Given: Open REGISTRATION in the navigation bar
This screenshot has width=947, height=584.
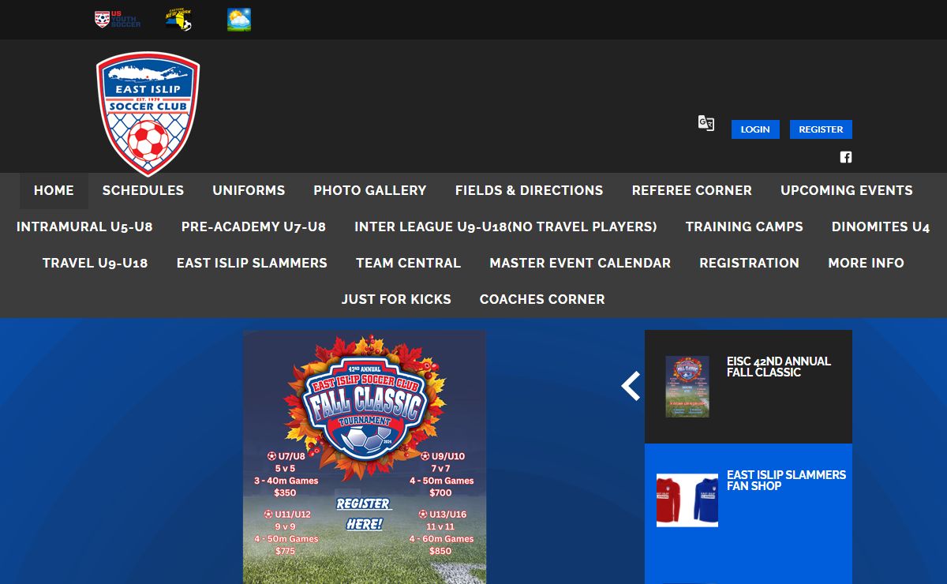Looking at the screenshot, I should pos(749,263).
